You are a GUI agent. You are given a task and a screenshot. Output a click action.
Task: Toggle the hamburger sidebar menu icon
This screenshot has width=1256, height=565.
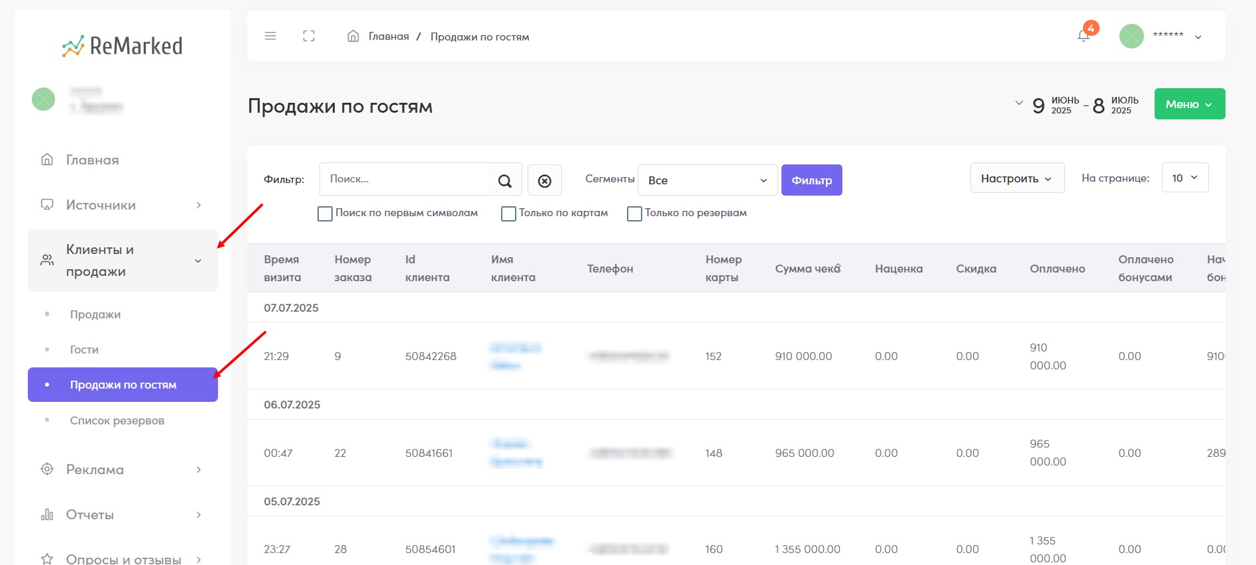[270, 36]
